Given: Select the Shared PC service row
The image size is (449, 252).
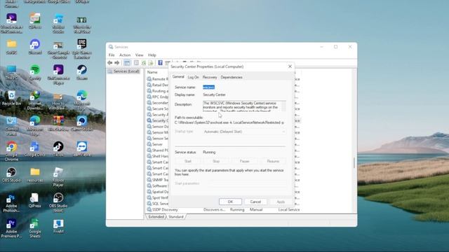Looking at the screenshot, I should click(157, 150).
